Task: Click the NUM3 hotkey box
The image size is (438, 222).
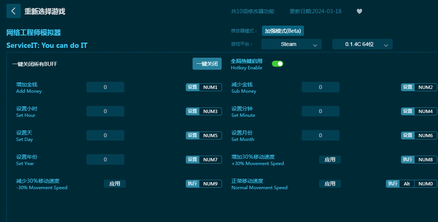Action: click(210, 111)
